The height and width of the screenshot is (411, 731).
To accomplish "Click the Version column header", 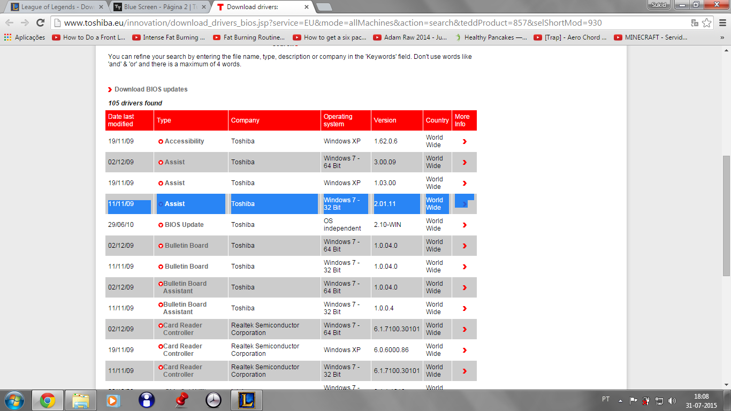I will coord(397,120).
